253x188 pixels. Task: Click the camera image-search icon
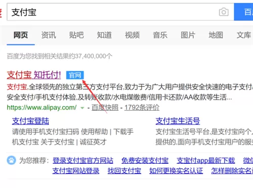[224, 12]
